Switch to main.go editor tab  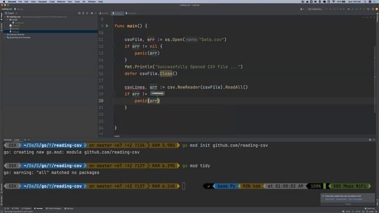pyautogui.click(x=118, y=13)
